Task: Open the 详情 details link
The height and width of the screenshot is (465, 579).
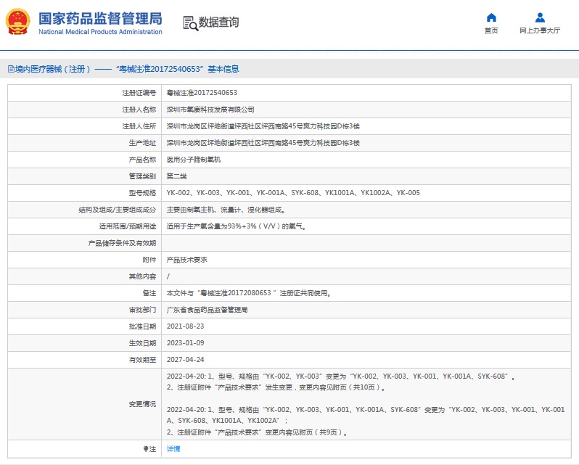Action: coord(173,449)
